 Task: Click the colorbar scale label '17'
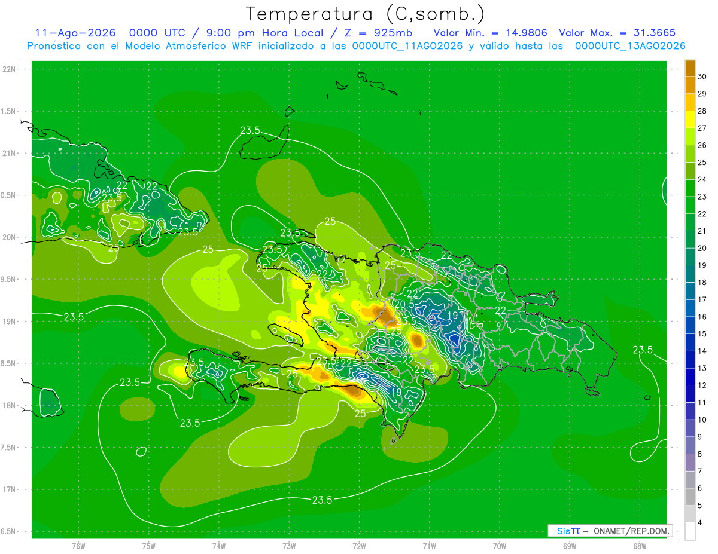702,300
